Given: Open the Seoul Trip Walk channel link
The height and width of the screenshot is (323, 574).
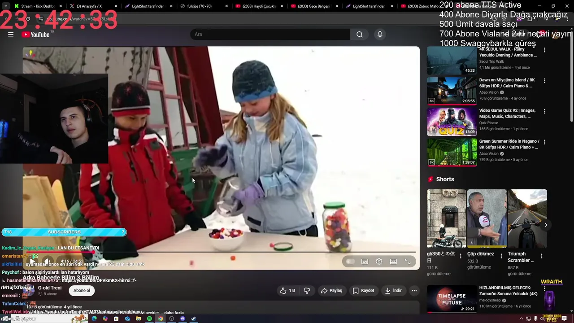Looking at the screenshot, I should pyautogui.click(x=491, y=61).
